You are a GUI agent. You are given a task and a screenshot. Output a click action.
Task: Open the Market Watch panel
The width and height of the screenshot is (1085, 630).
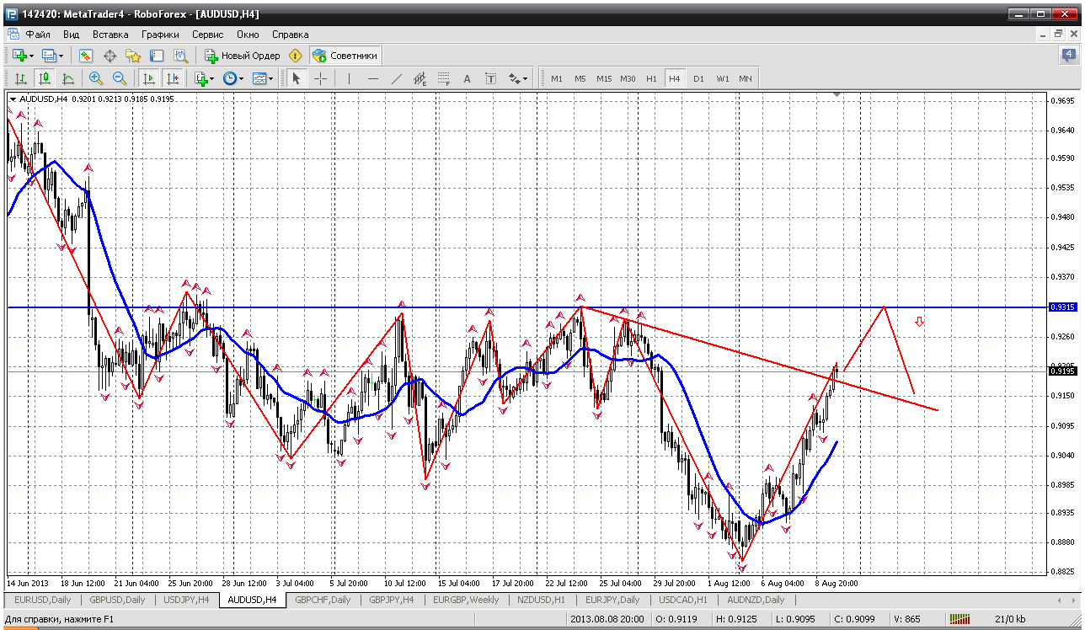(x=86, y=56)
